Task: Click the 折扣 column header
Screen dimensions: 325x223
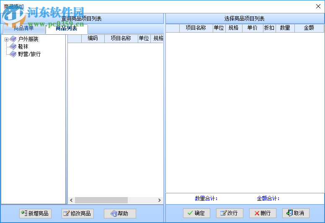Action: pos(269,28)
